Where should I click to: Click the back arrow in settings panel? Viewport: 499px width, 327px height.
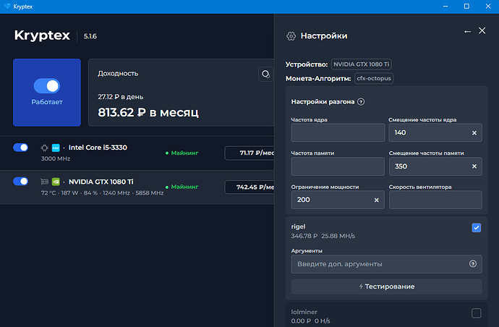pos(467,32)
